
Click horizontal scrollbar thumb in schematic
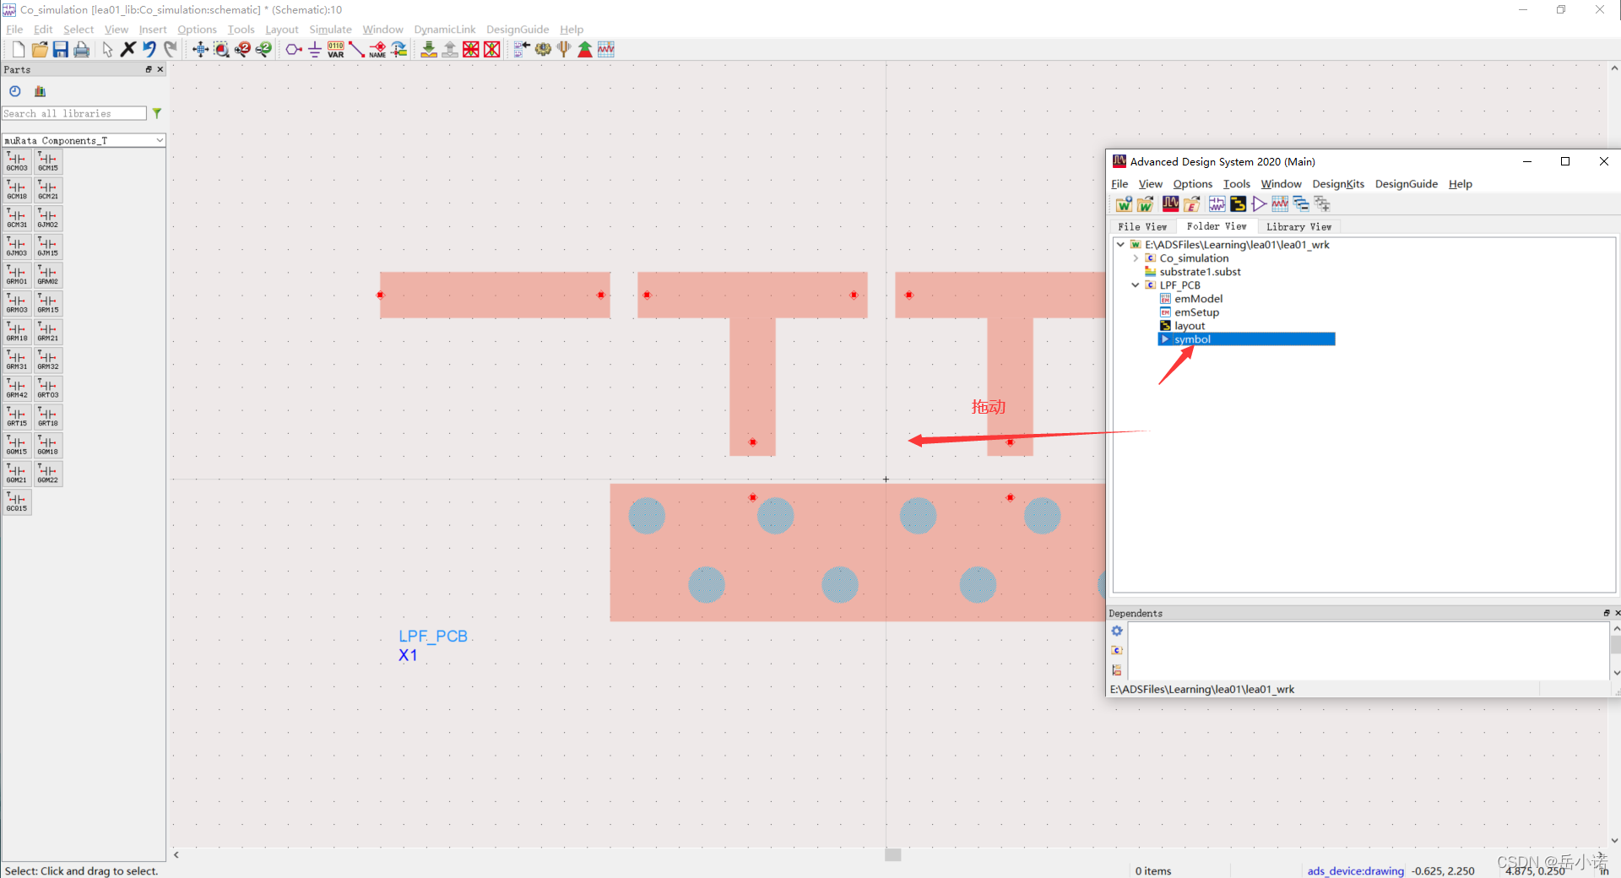pos(893,854)
